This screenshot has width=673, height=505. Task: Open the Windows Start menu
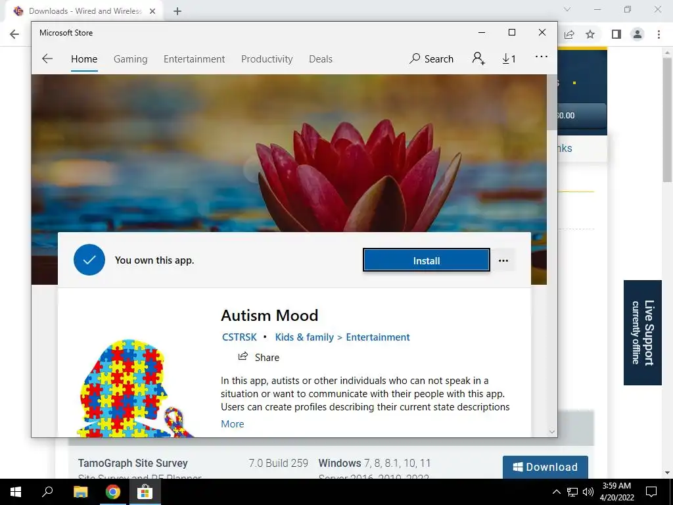click(x=16, y=492)
